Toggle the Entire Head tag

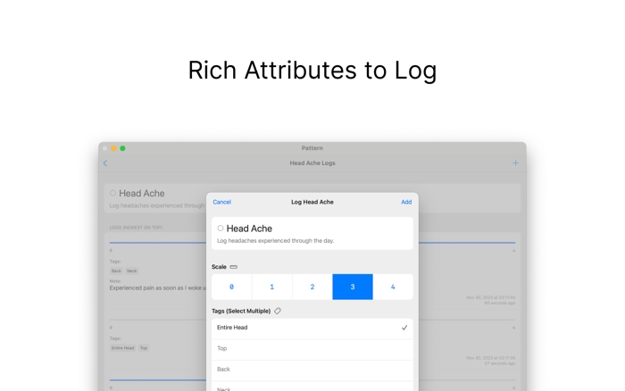(312, 328)
